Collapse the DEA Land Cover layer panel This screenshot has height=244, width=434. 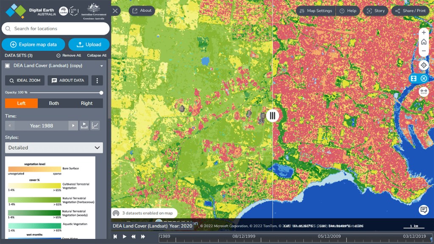pyautogui.click(x=101, y=66)
